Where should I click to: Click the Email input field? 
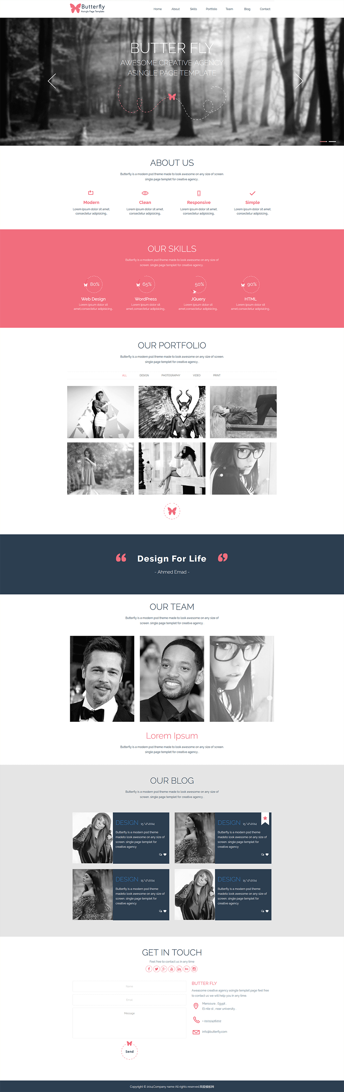(x=129, y=999)
